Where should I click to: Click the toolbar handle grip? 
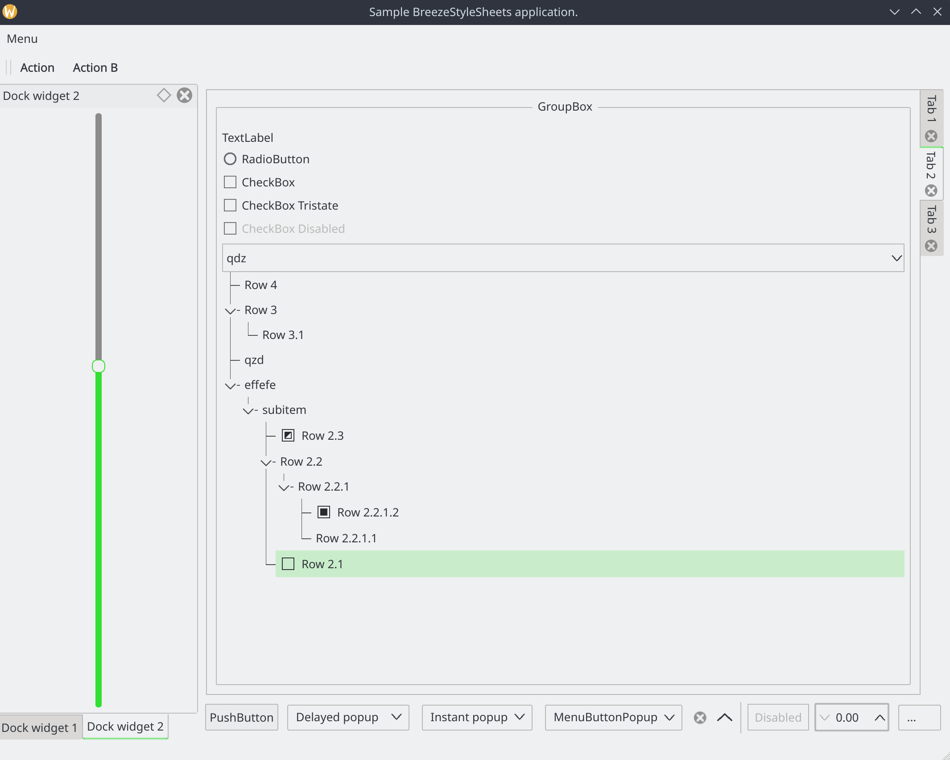(8, 67)
